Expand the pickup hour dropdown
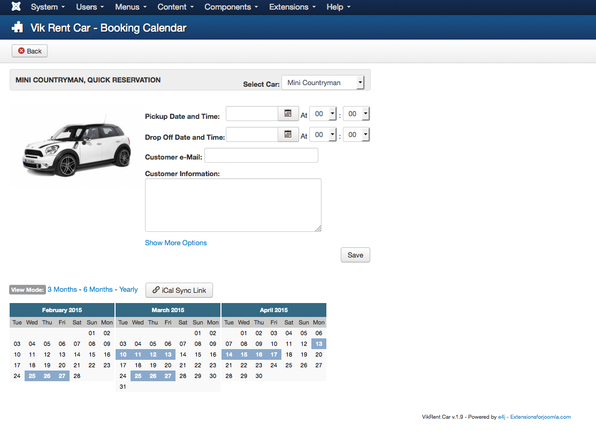This screenshot has height=431, width=596. tap(323, 114)
